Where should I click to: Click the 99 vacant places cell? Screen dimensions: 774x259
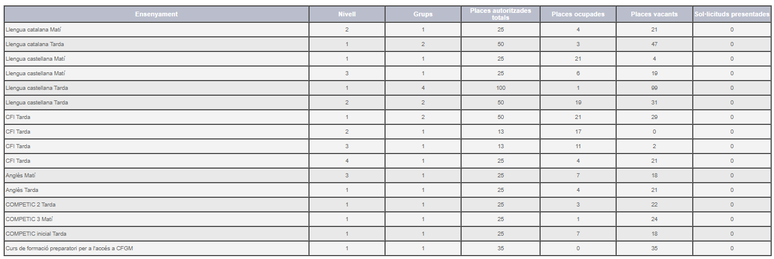click(x=654, y=88)
